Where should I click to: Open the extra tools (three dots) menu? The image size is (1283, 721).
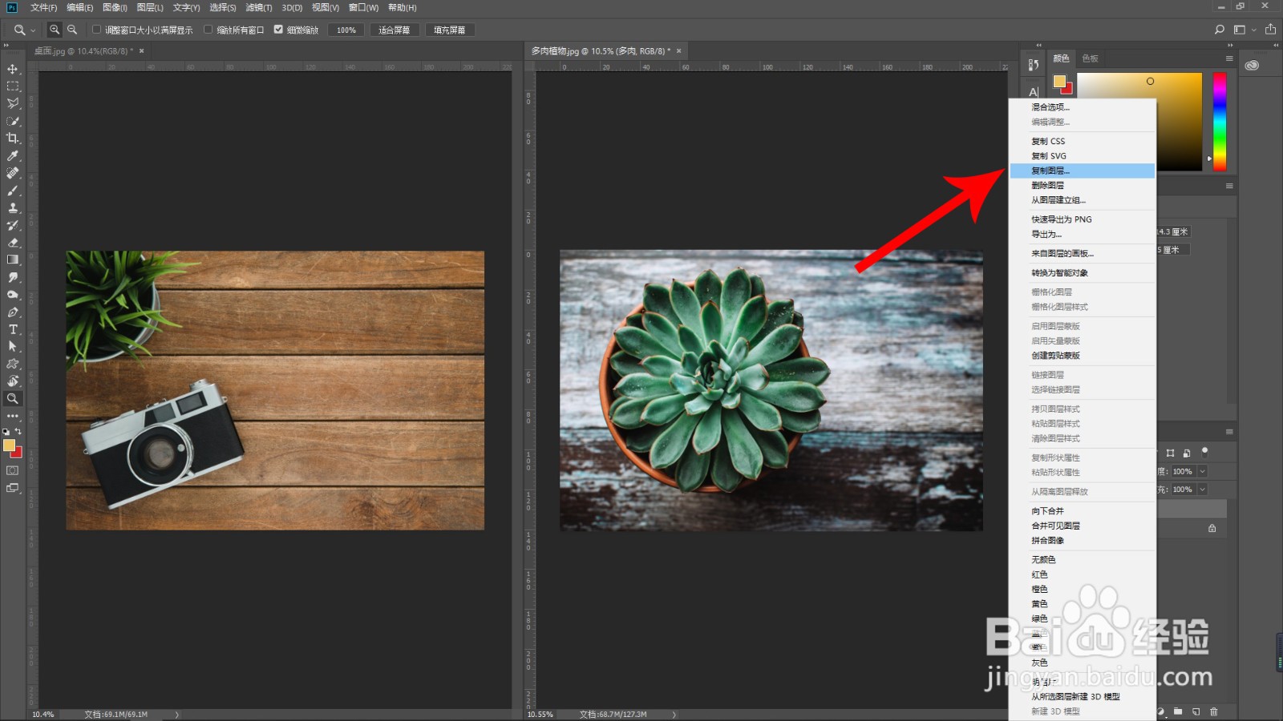(13, 416)
